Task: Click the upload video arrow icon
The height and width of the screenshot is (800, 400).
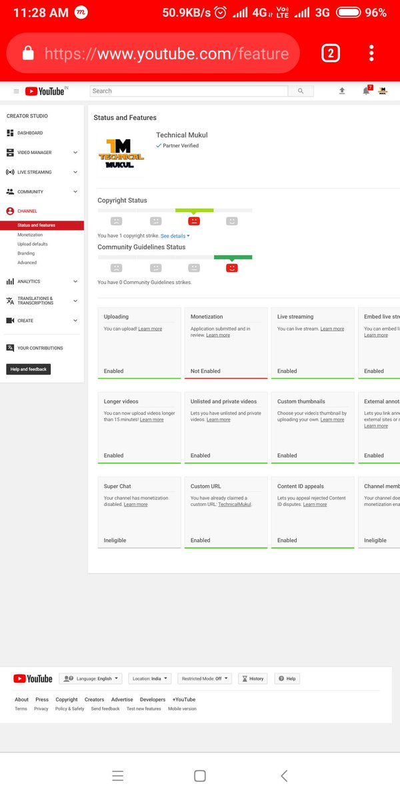Action: (x=342, y=91)
